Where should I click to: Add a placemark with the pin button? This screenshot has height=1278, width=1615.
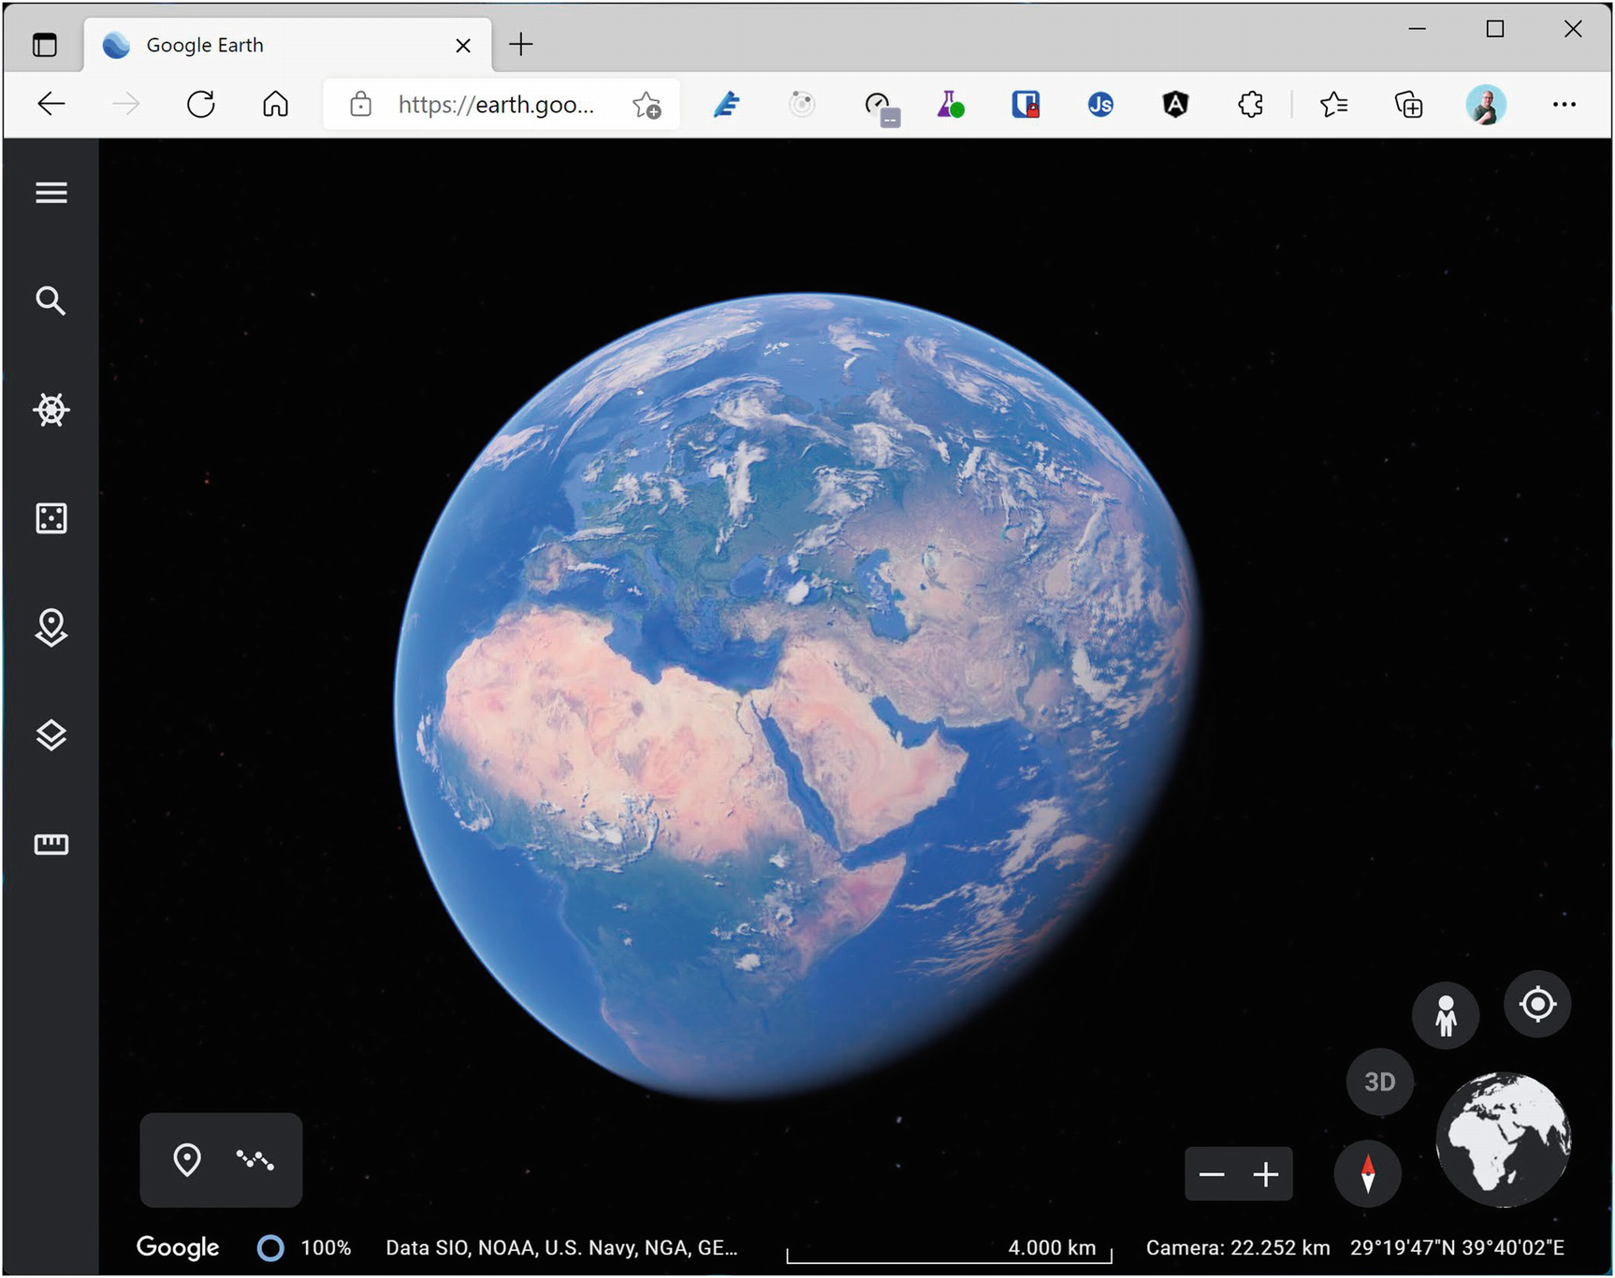point(187,1160)
